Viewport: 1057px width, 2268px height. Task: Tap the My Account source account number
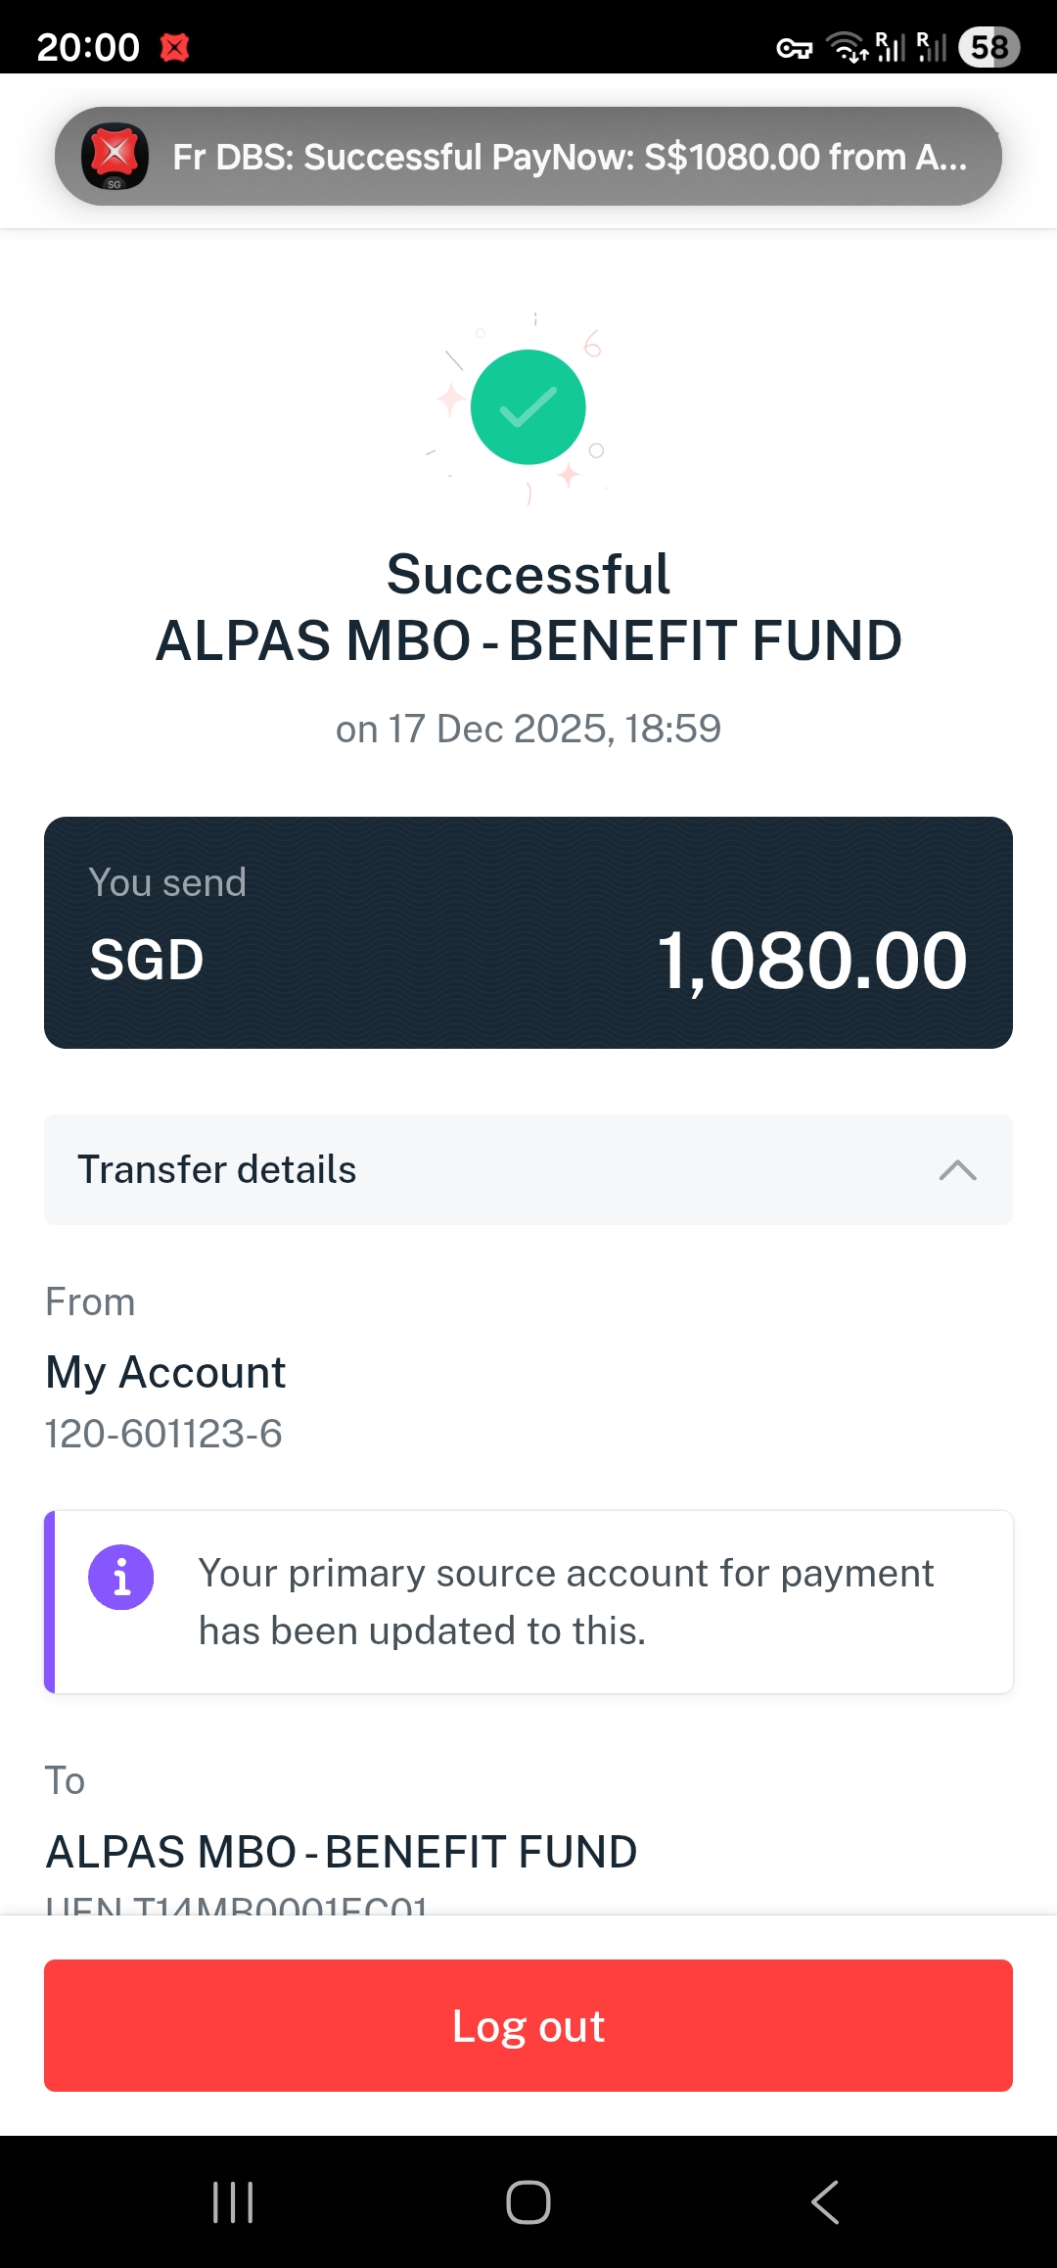pyautogui.click(x=163, y=1434)
